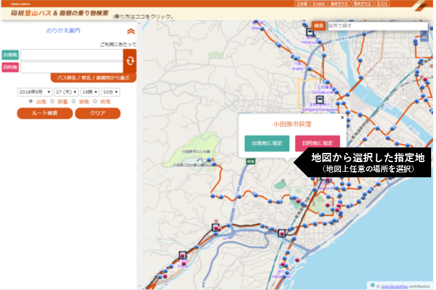
Task: Switch language to 日本語
Action: pos(301,4)
